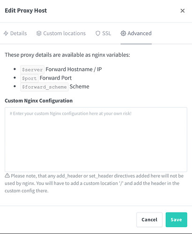Close the Edit Proxy Host dialog
The height and width of the screenshot is (234, 192).
(x=183, y=11)
